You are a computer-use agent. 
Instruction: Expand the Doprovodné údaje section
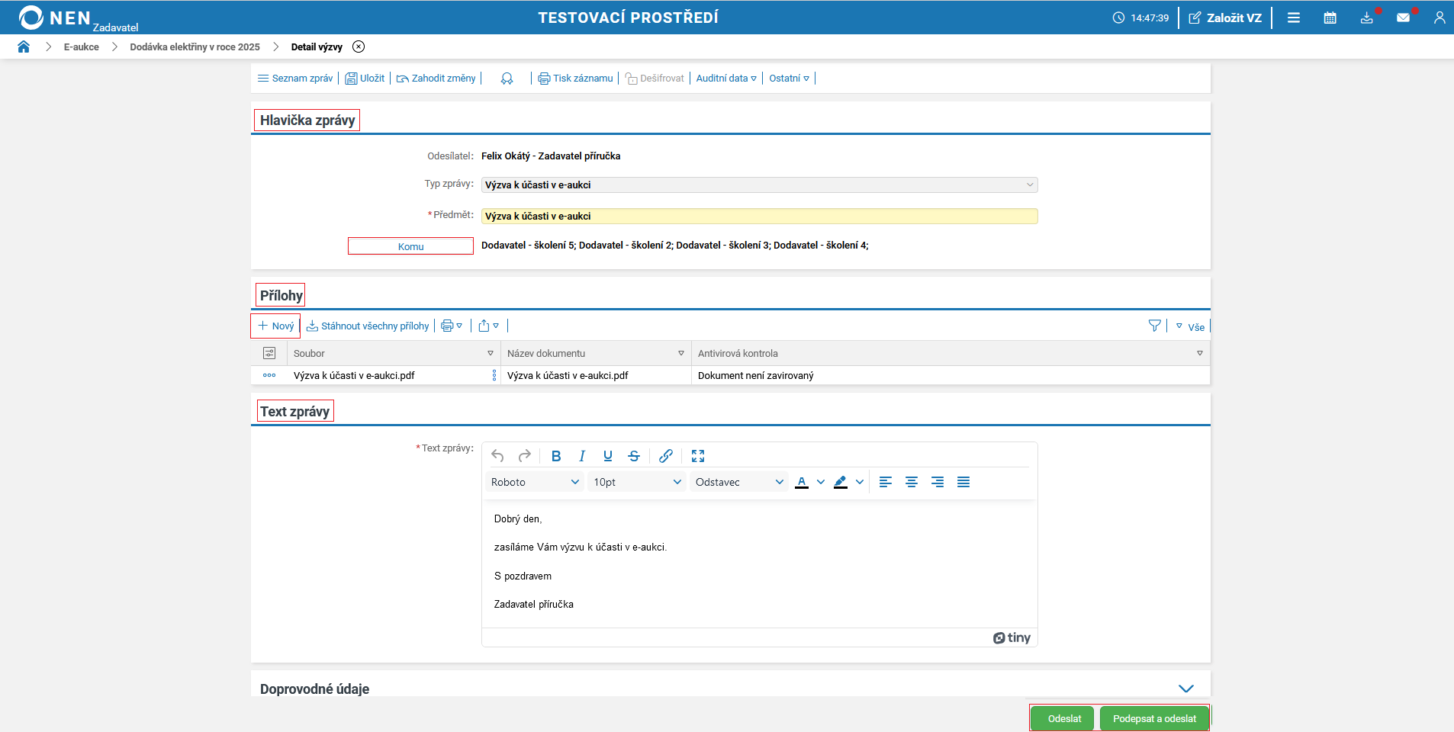click(x=1185, y=689)
